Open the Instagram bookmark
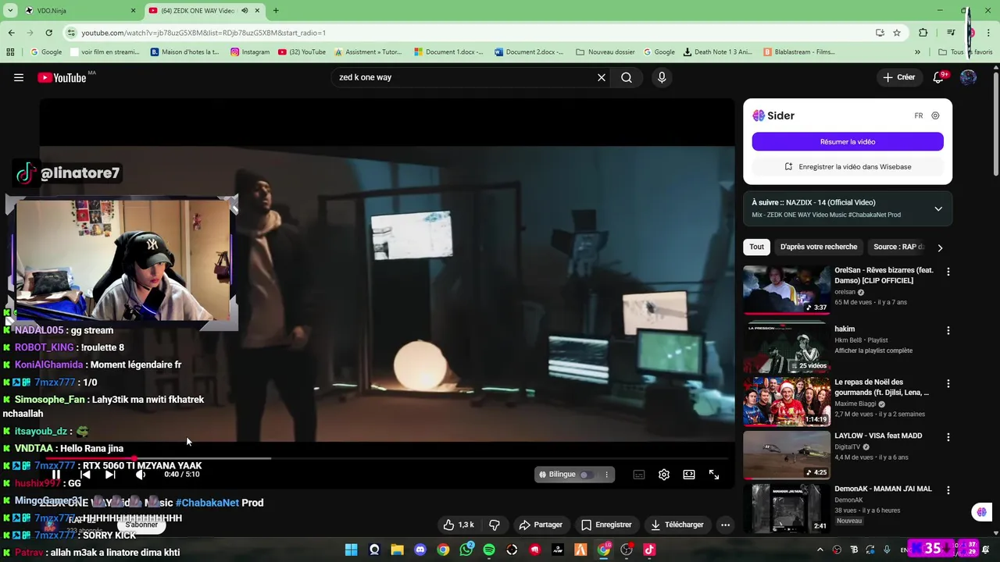Viewport: 1000px width, 562px height. click(x=250, y=52)
